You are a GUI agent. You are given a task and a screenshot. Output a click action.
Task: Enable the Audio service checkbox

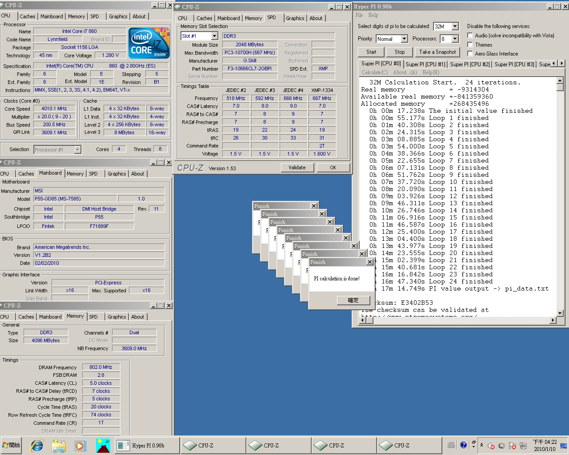(470, 36)
